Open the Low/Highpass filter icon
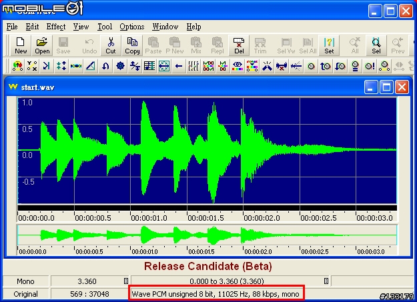 223,66
